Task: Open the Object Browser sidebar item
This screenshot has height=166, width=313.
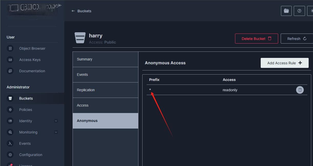Action: [32, 48]
